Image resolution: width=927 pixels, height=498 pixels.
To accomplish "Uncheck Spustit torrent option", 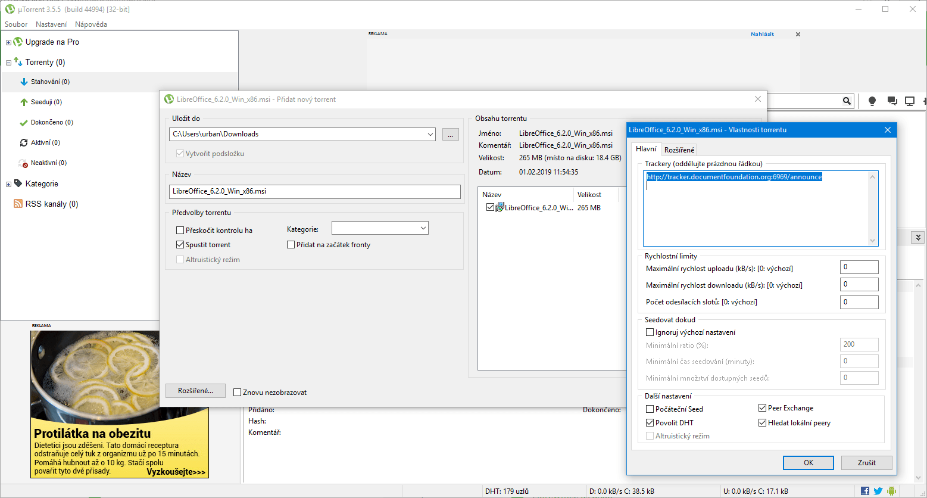I will [x=180, y=244].
